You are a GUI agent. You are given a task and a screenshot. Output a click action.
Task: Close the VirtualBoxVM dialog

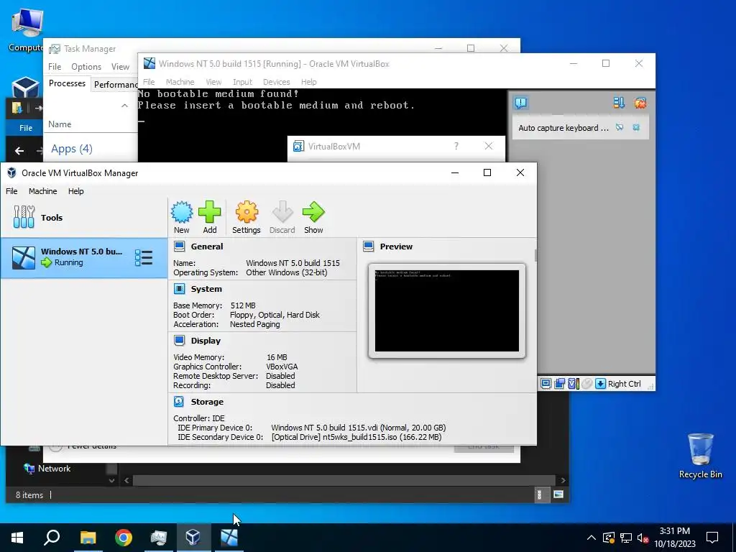[x=489, y=146]
